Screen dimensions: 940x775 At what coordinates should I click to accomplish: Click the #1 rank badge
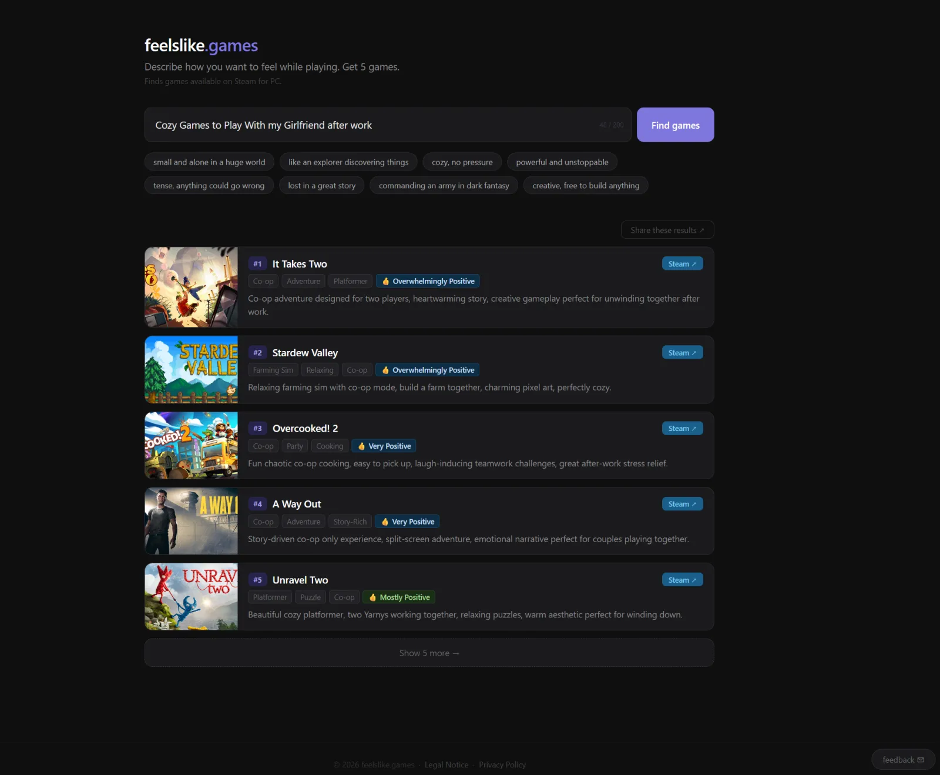[257, 263]
